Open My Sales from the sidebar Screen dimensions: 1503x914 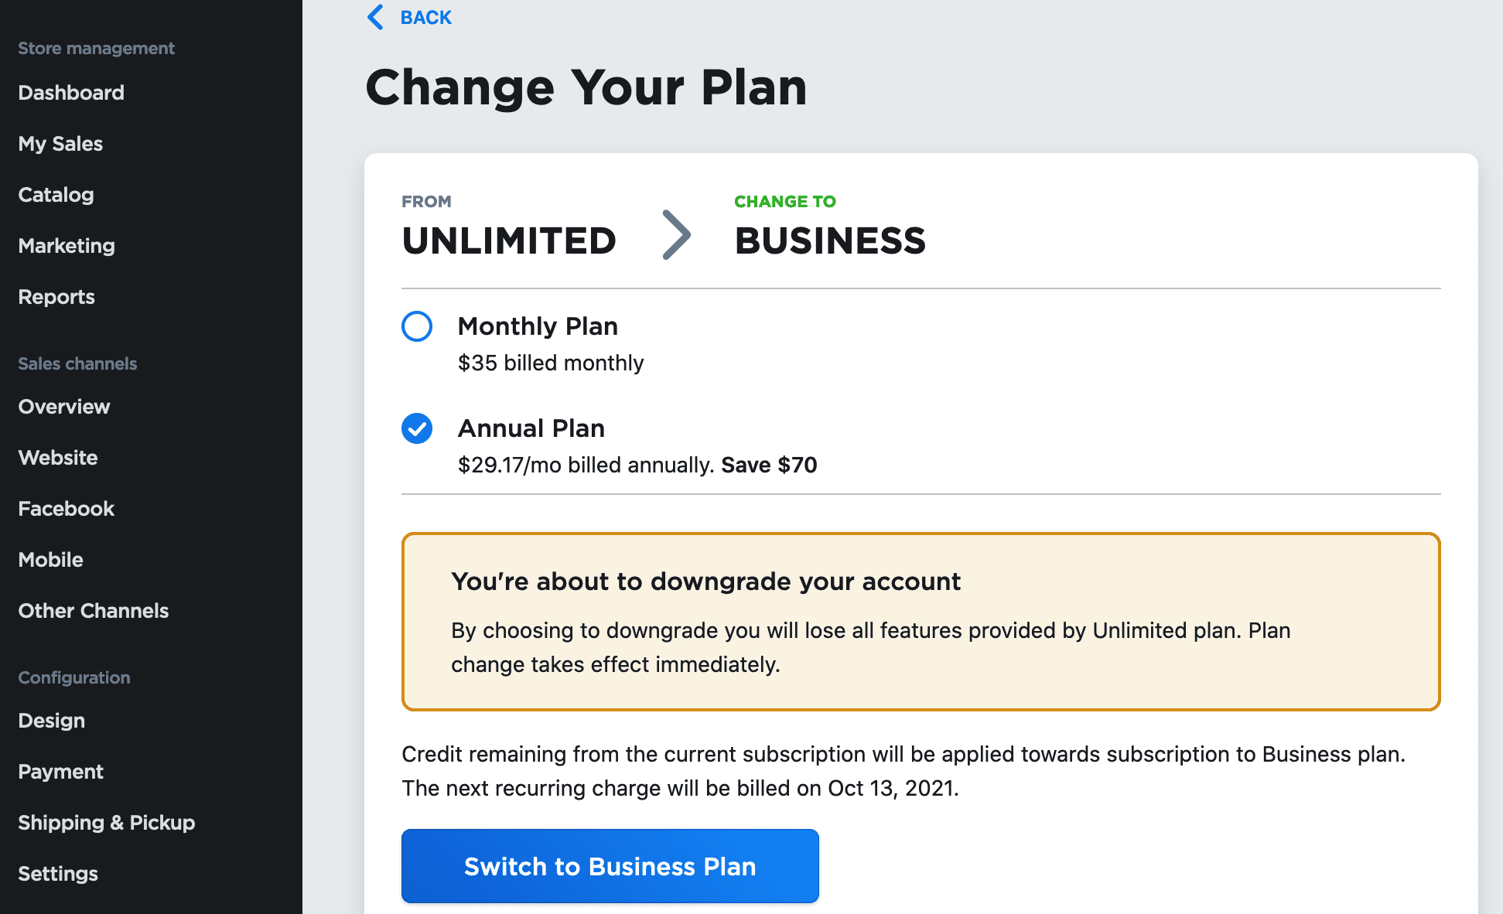point(60,143)
